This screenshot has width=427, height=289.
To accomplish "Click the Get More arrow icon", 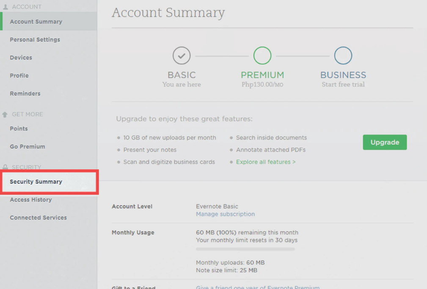I will (x=5, y=114).
